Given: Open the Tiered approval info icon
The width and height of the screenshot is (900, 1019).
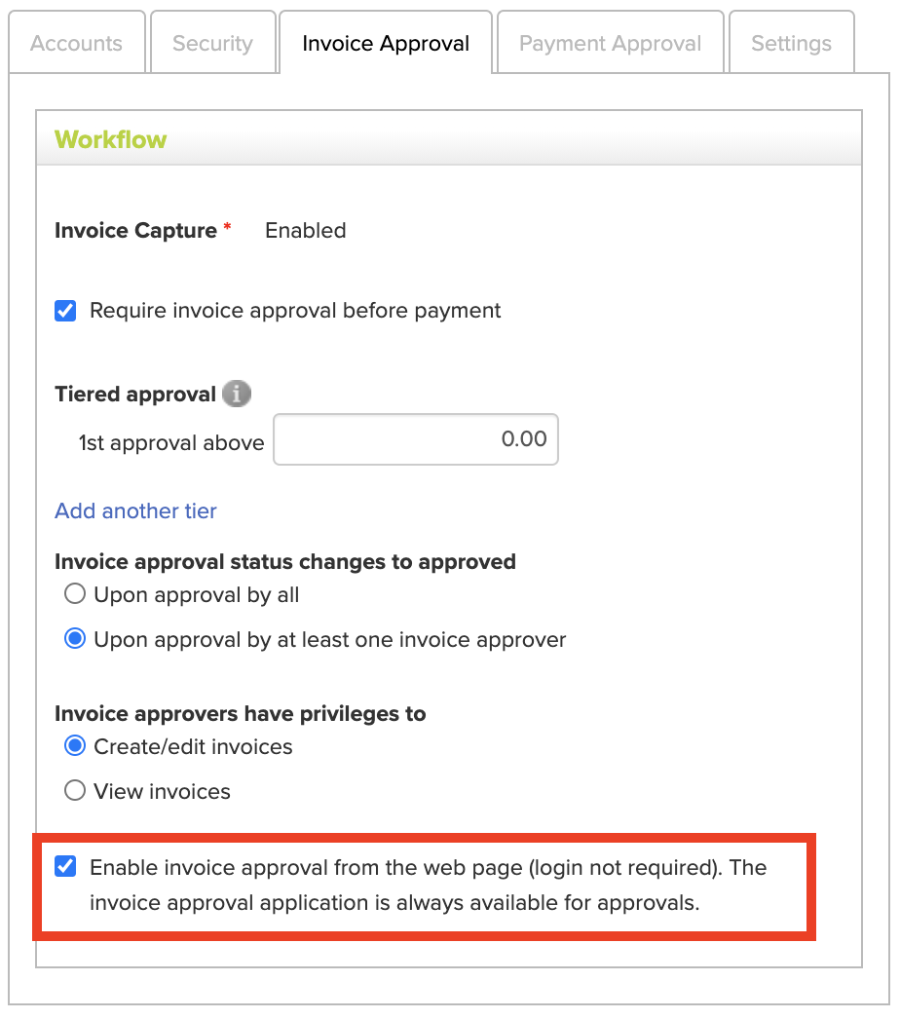Looking at the screenshot, I should tap(237, 394).
